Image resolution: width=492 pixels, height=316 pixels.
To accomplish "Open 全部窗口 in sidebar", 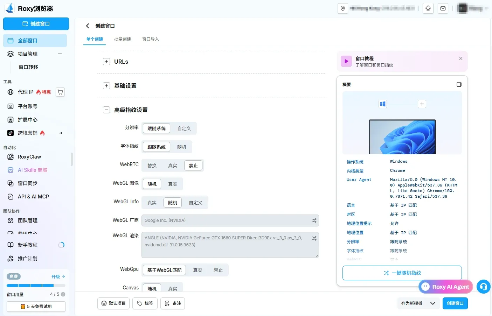I will pyautogui.click(x=35, y=41).
